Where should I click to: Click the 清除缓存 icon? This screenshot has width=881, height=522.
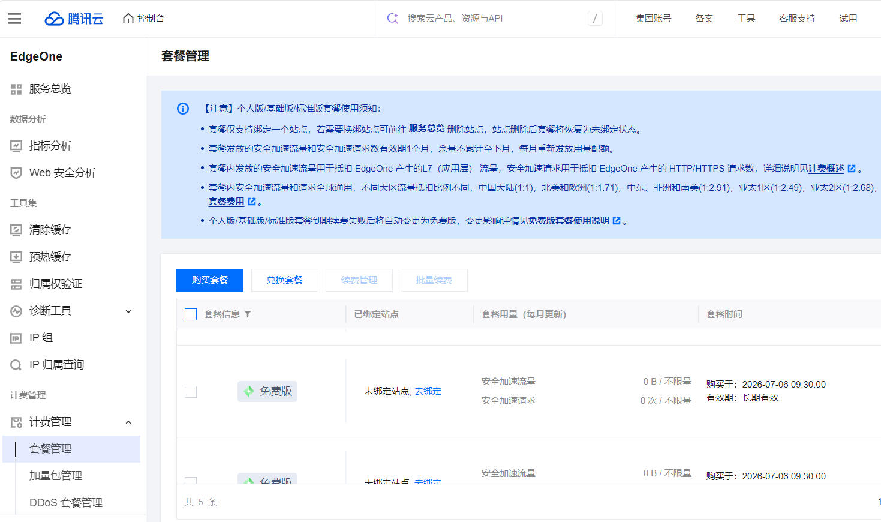click(x=16, y=230)
